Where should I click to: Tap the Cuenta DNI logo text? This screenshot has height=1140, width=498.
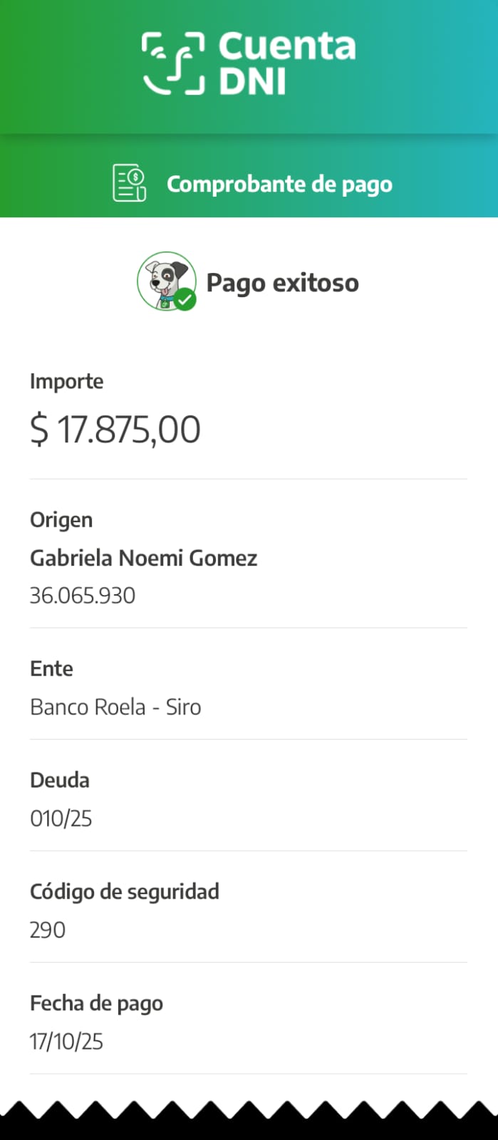click(x=286, y=63)
